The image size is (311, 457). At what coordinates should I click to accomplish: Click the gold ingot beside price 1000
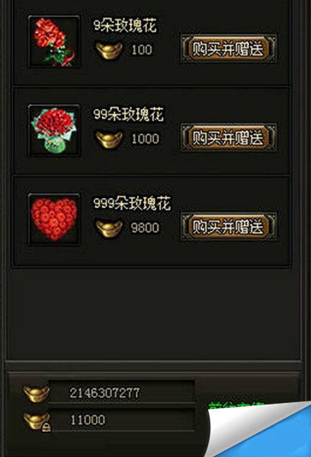click(110, 139)
